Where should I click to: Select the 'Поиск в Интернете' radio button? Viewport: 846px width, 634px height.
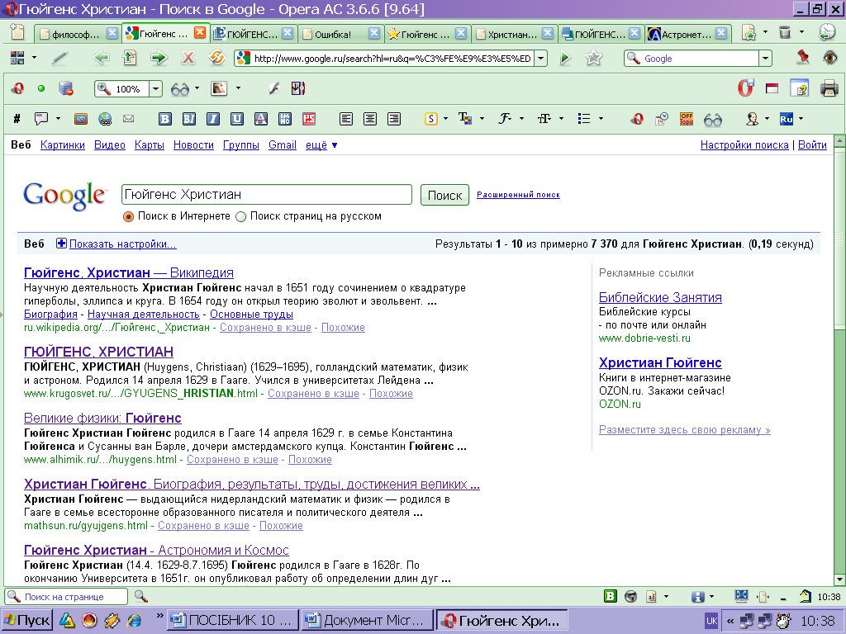coord(128,217)
